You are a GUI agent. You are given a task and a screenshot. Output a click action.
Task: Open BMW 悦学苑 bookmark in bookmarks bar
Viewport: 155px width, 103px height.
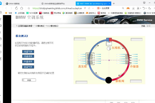(149, 13)
